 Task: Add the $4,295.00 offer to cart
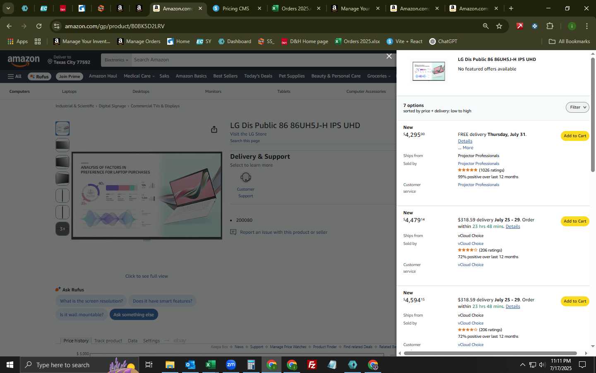[575, 136]
